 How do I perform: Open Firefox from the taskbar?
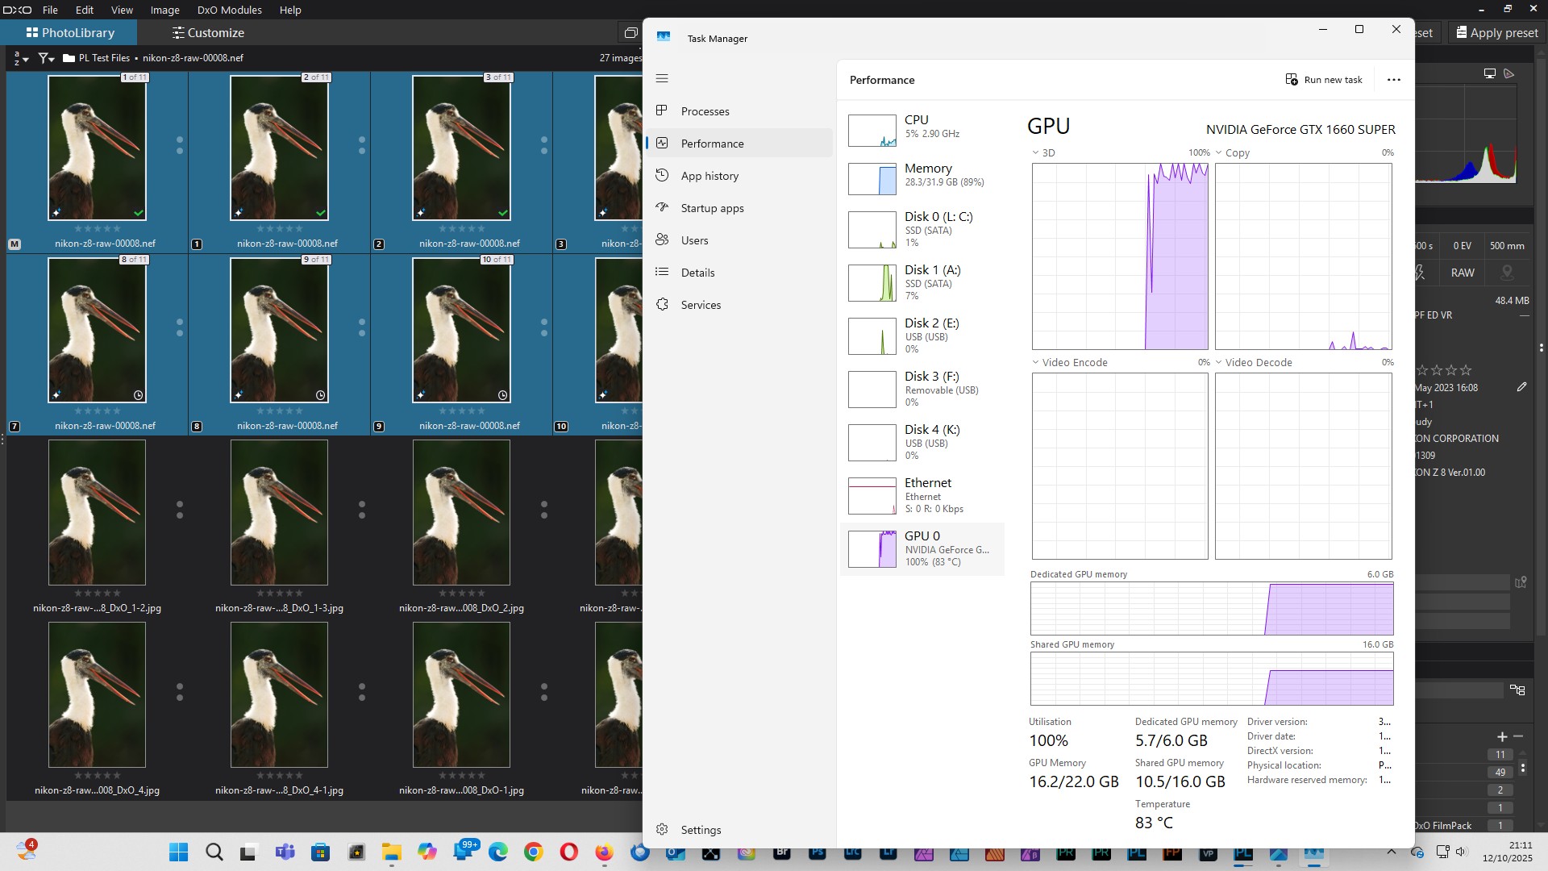(x=604, y=852)
